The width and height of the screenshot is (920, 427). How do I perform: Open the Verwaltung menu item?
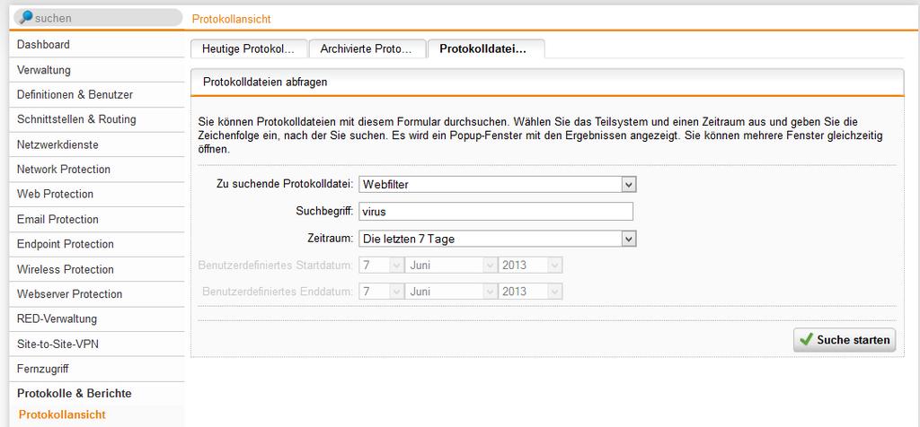point(43,70)
